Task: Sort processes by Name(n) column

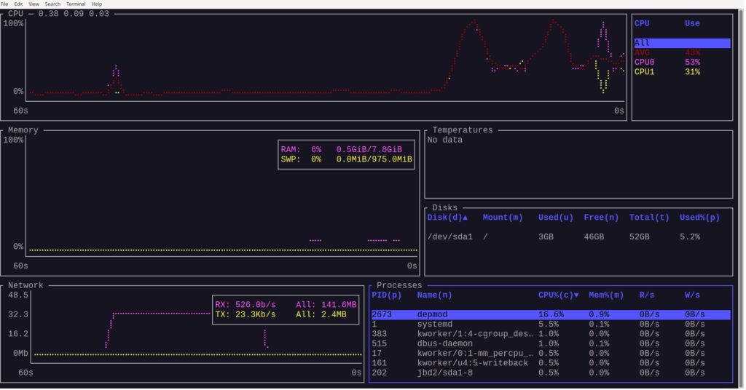Action: 434,295
